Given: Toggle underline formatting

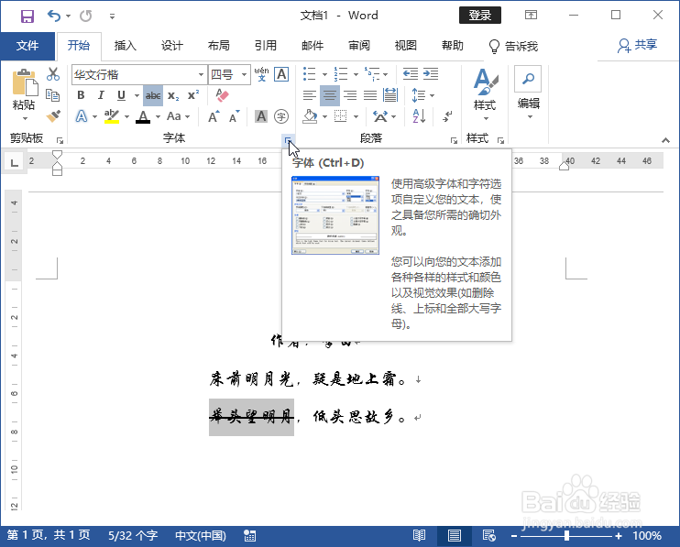Looking at the screenshot, I should (121, 95).
